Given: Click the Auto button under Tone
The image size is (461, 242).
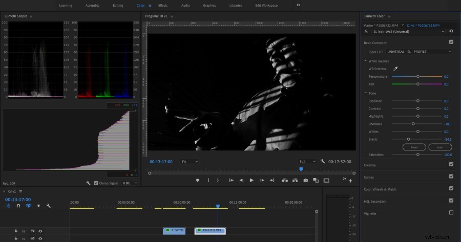Looking at the screenshot, I should pyautogui.click(x=440, y=147).
